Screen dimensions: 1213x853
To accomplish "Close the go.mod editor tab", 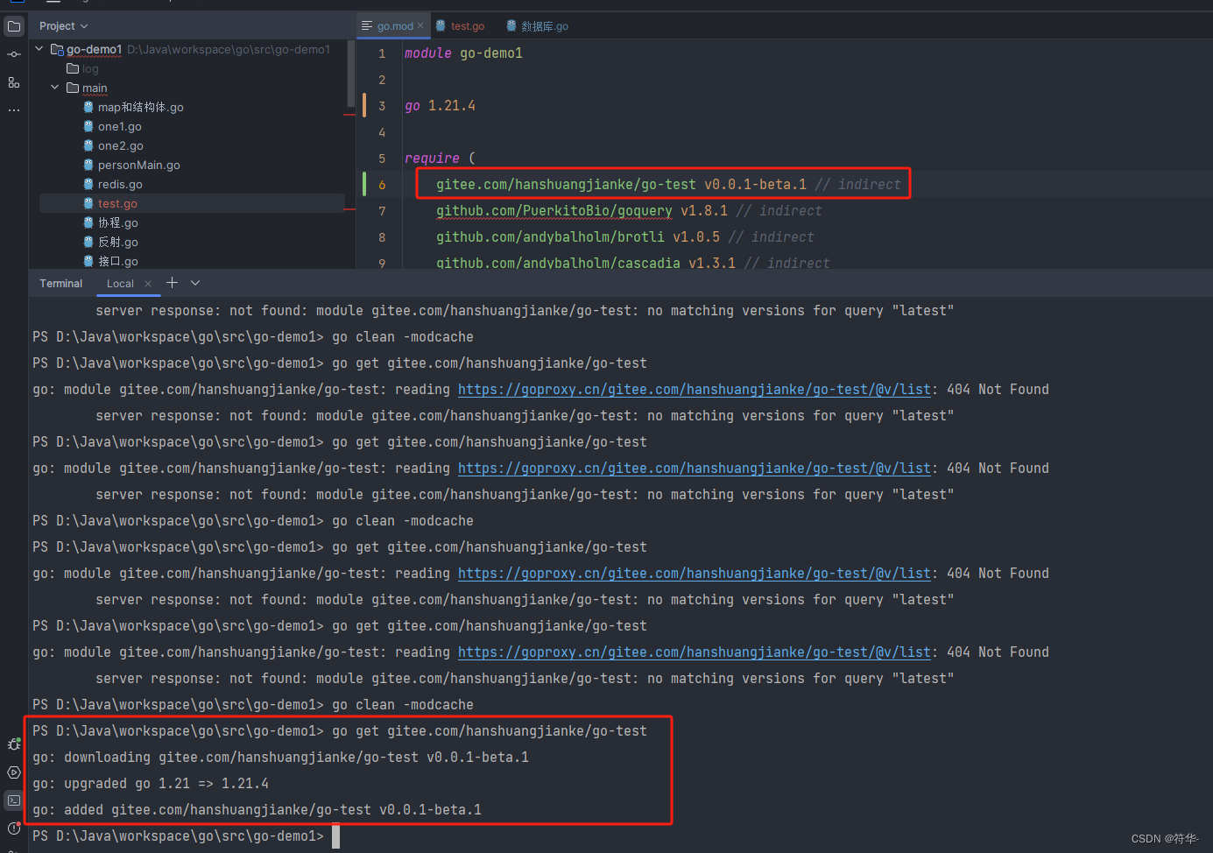I will (x=420, y=26).
